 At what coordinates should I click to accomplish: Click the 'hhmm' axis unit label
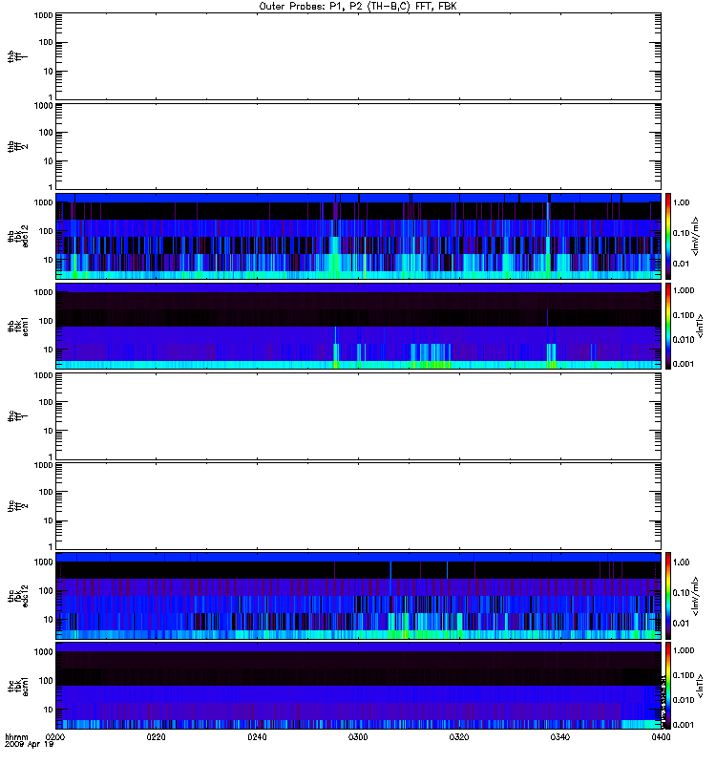pyautogui.click(x=16, y=736)
